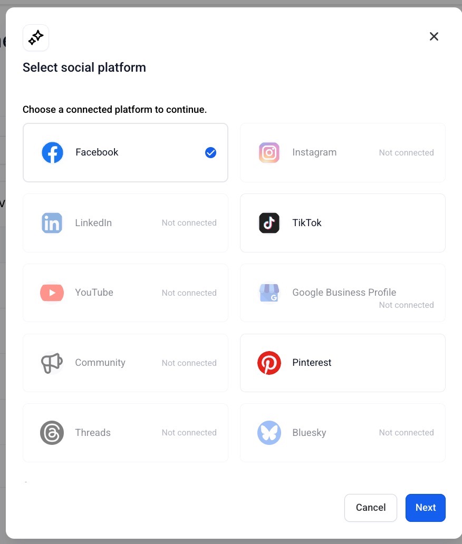Click the LinkedIn logo icon
Viewport: 462px width, 544px height.
(52, 223)
